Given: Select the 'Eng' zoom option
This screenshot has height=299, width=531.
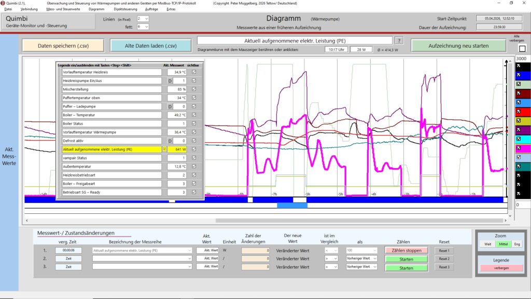Looking at the screenshot, I should pyautogui.click(x=518, y=243).
